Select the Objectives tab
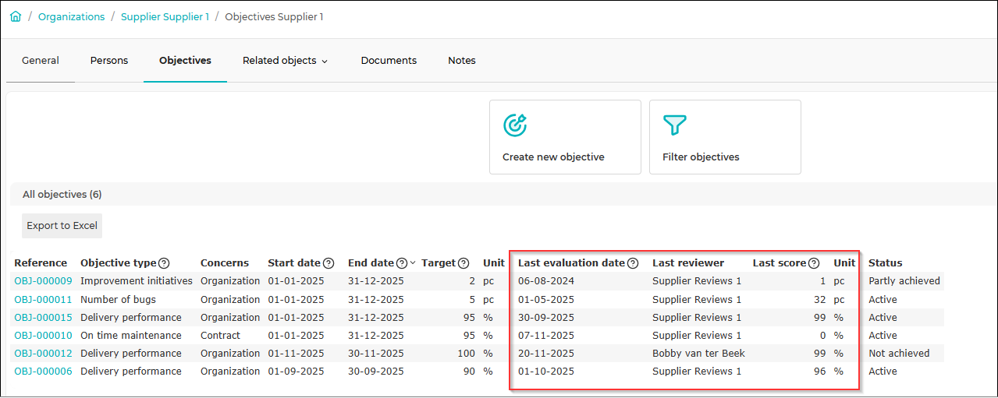Image resolution: width=998 pixels, height=398 pixels. [185, 60]
